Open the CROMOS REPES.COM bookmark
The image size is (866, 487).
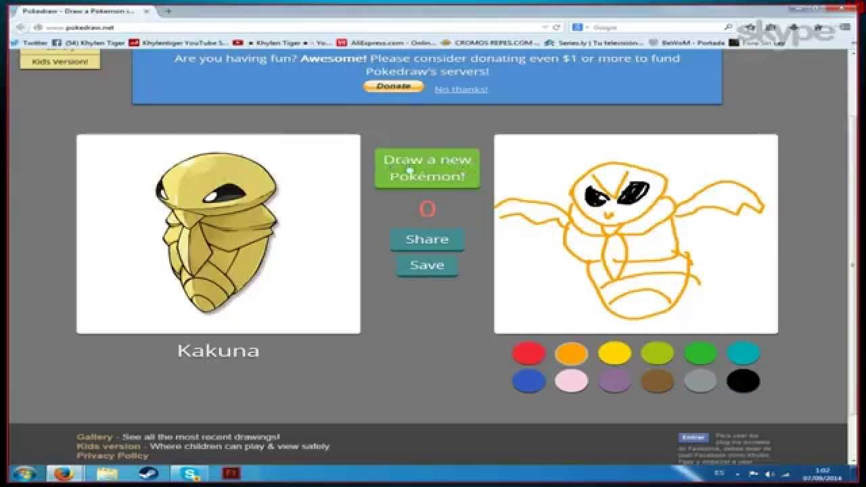pos(491,43)
